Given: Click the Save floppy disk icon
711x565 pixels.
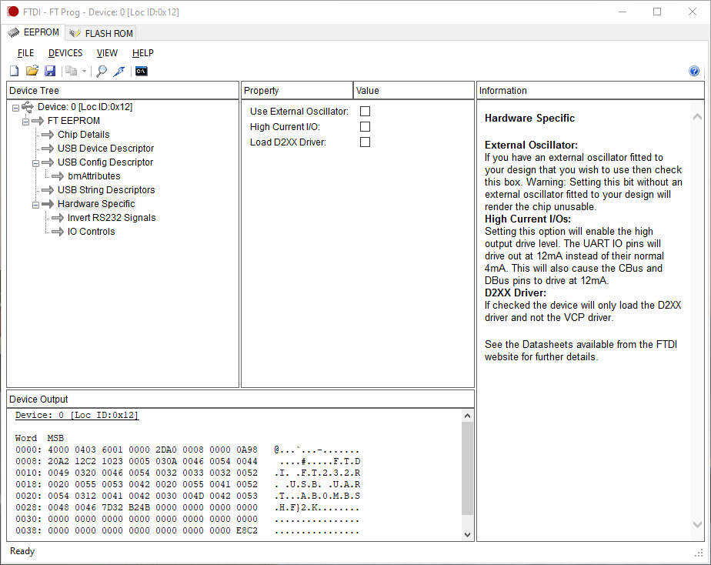Looking at the screenshot, I should [x=50, y=71].
